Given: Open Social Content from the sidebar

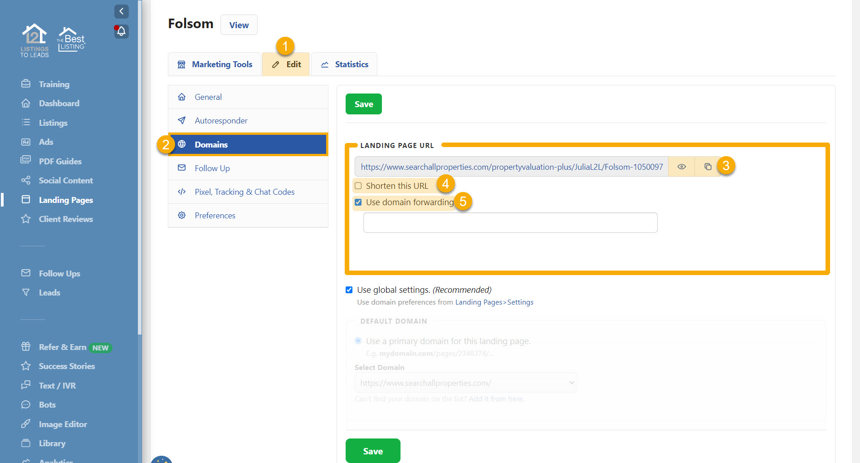Looking at the screenshot, I should pyautogui.click(x=65, y=181).
